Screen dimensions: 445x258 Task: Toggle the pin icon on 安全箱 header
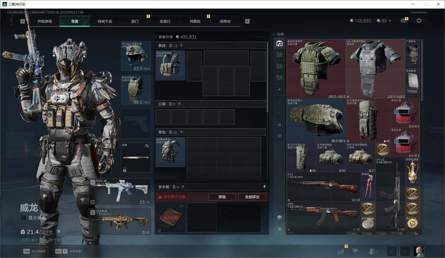pos(264,187)
